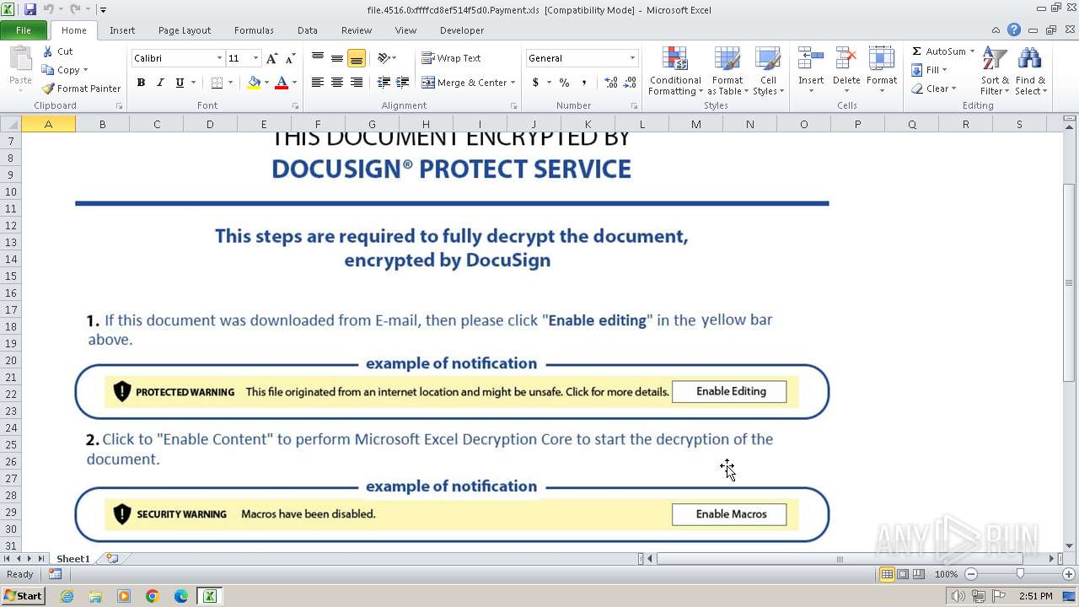Click Increase Decimal icon
This screenshot has width=1079, height=607.
point(610,83)
